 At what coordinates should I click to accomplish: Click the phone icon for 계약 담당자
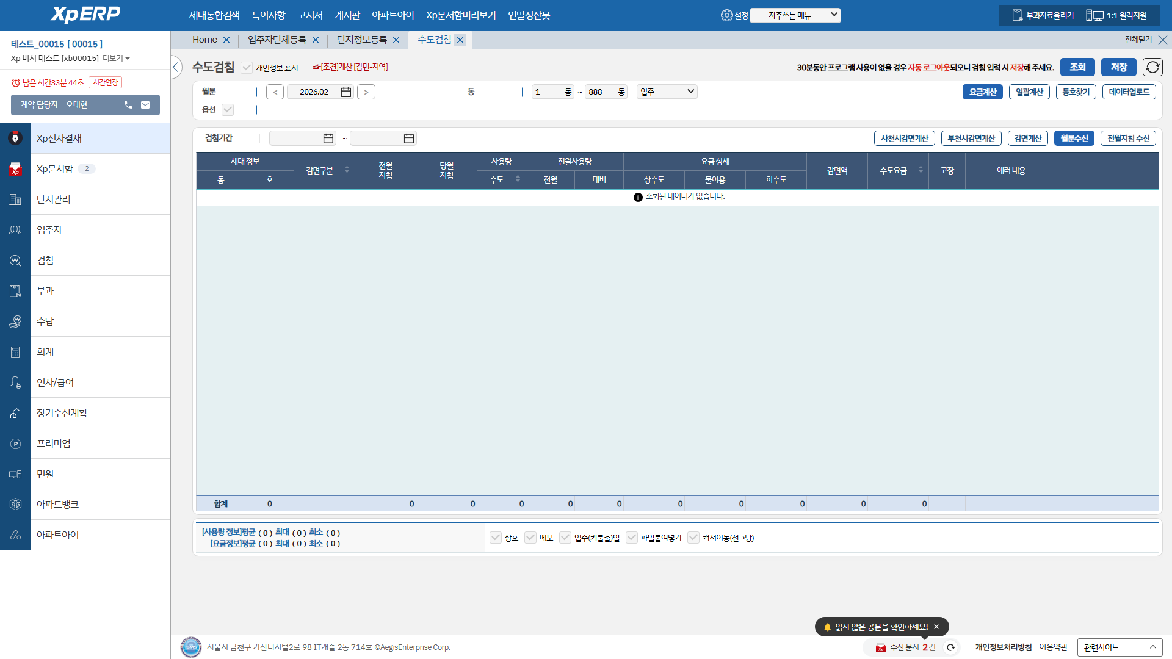point(128,105)
